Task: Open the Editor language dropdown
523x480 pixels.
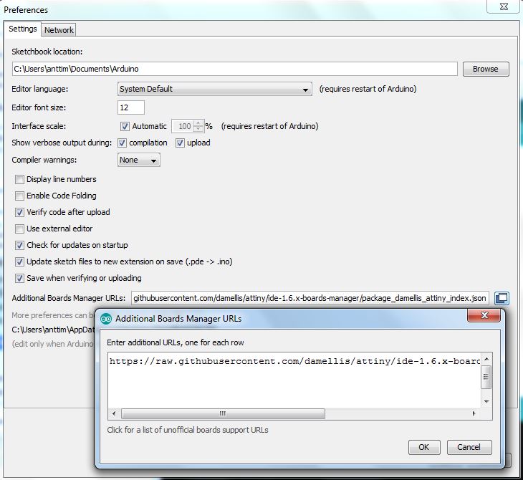Action: (214, 89)
